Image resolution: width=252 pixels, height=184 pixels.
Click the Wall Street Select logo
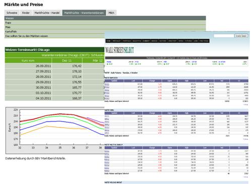[119, 50]
